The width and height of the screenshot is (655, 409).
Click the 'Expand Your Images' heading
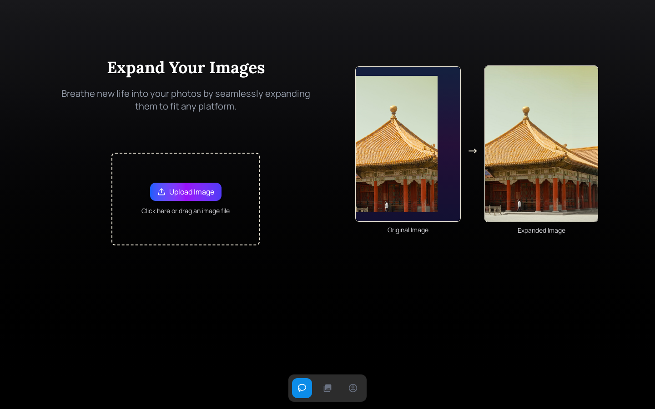[x=186, y=68]
